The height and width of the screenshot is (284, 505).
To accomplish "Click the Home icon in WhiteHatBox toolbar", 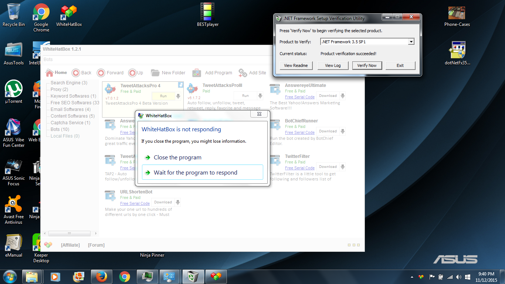I will (50, 72).
